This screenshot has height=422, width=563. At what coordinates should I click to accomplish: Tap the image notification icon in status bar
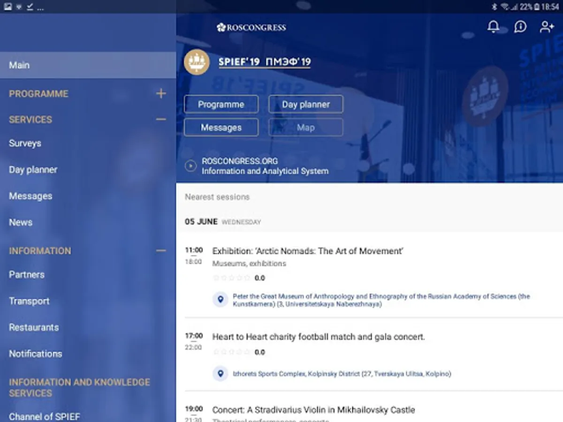8,7
